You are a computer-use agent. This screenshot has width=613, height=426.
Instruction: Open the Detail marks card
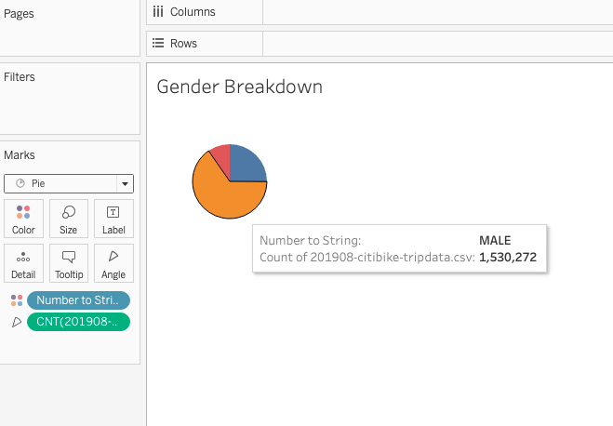tap(23, 263)
